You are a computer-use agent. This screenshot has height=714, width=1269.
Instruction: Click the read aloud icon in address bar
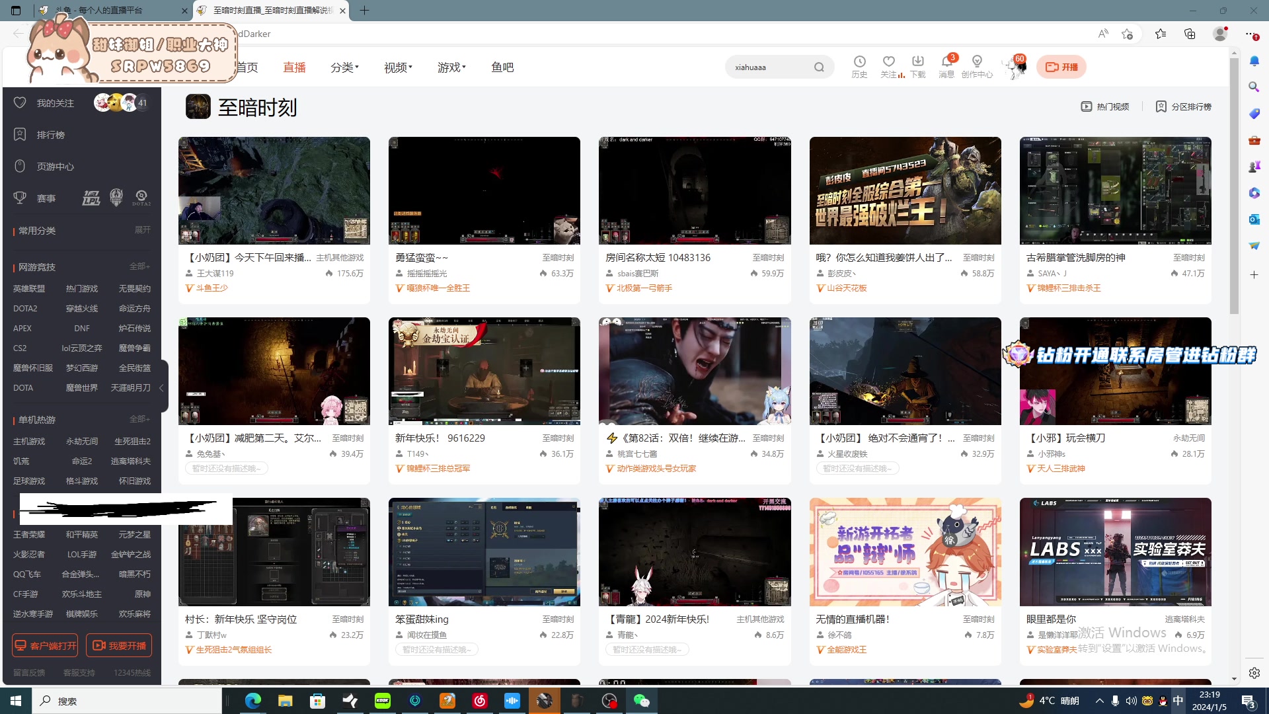pyautogui.click(x=1103, y=34)
